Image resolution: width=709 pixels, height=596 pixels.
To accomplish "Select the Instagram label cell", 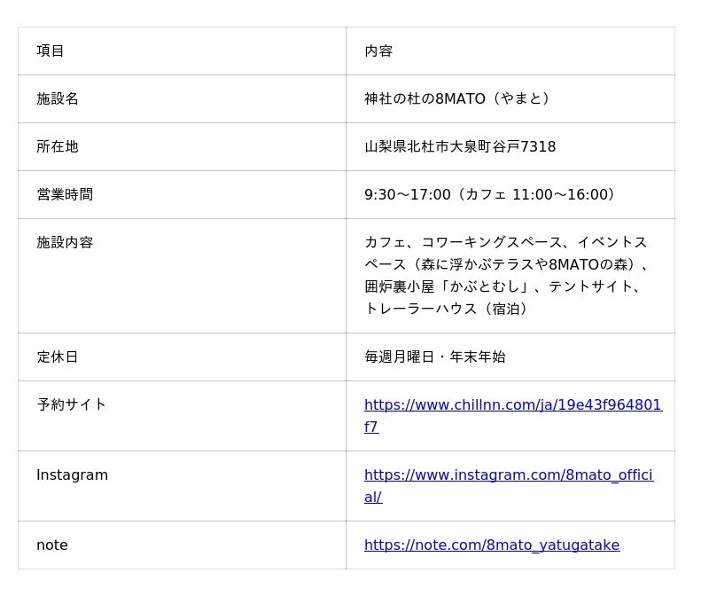I will click(x=182, y=486).
